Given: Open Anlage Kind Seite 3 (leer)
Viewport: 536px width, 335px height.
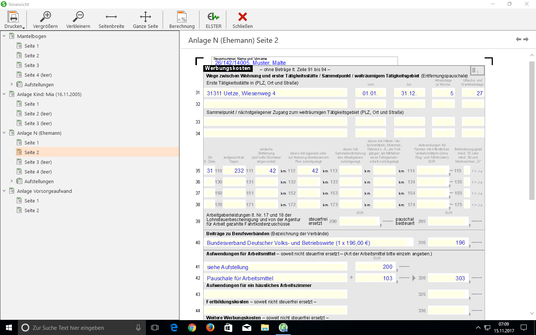Looking at the screenshot, I should 38,123.
